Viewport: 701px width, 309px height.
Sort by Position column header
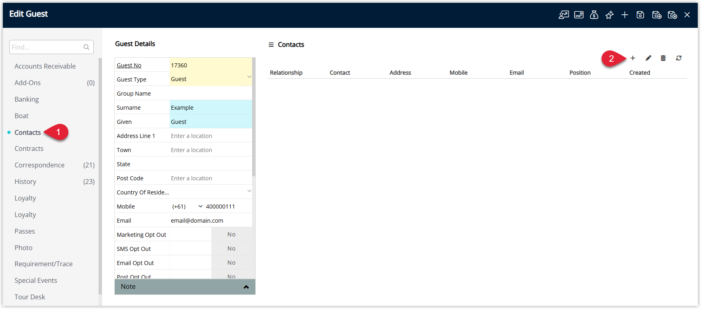coord(580,73)
